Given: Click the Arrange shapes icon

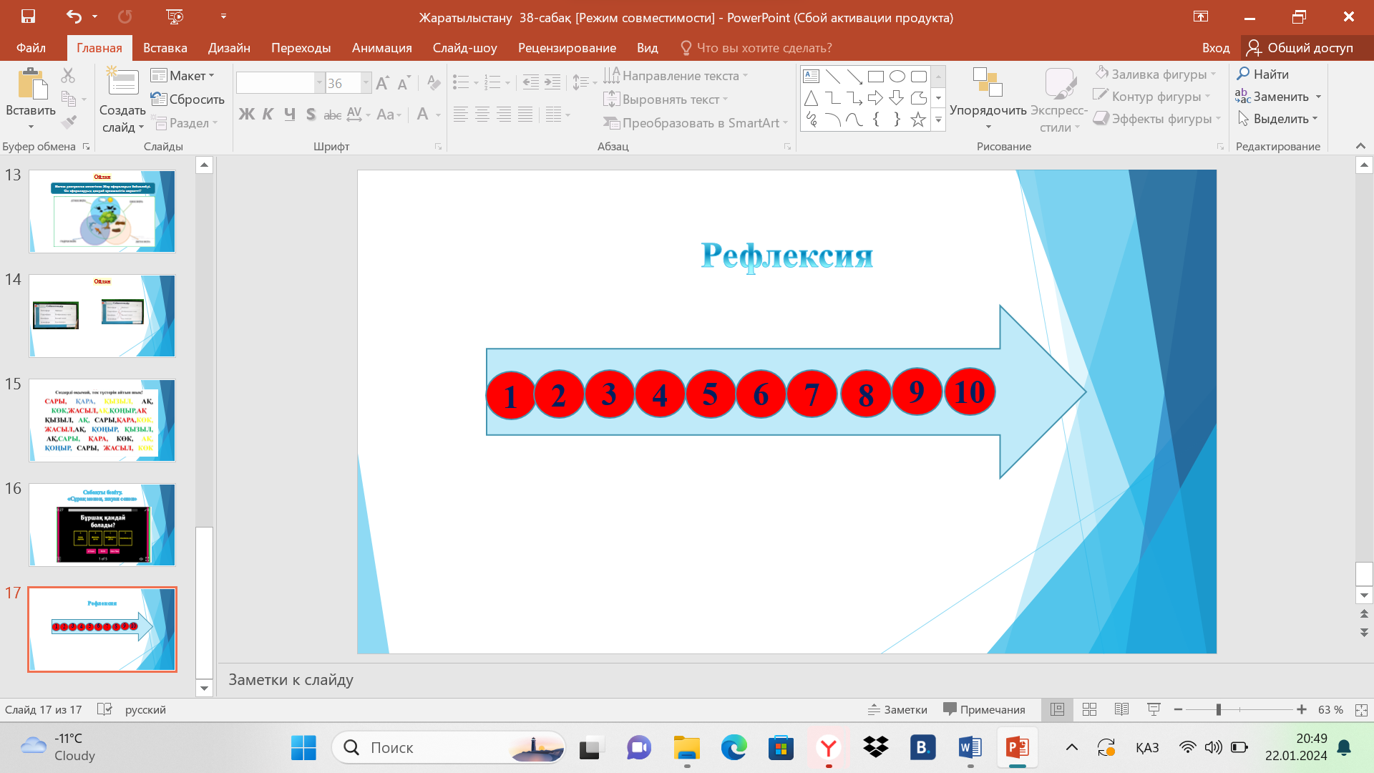Looking at the screenshot, I should [988, 83].
